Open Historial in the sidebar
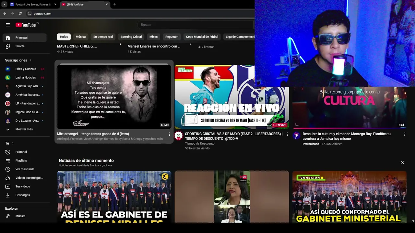This screenshot has height=233, width=415. click(x=25, y=152)
